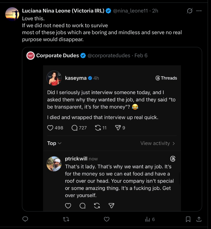Image resolution: width=211 pixels, height=229 pixels.
Task: Reply to Luciana's tweet
Action: click(25, 219)
